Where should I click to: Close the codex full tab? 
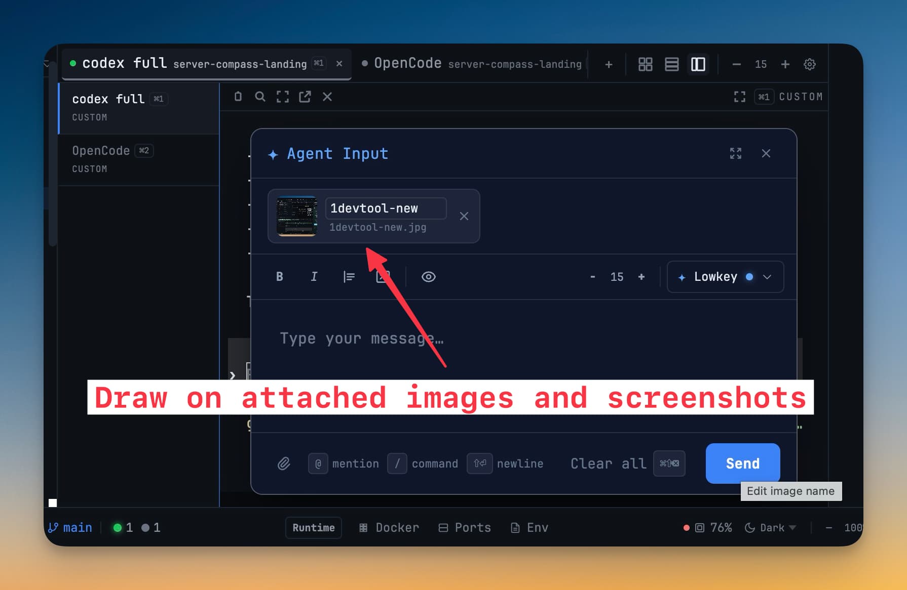click(339, 63)
